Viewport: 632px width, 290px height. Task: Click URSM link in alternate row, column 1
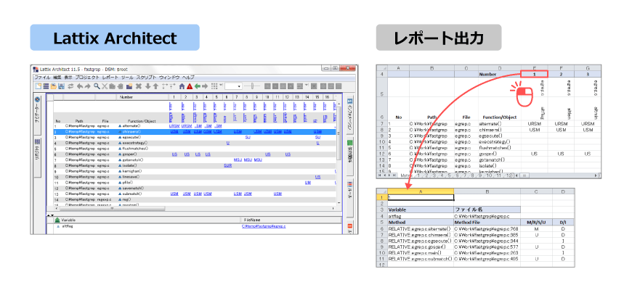point(174,126)
